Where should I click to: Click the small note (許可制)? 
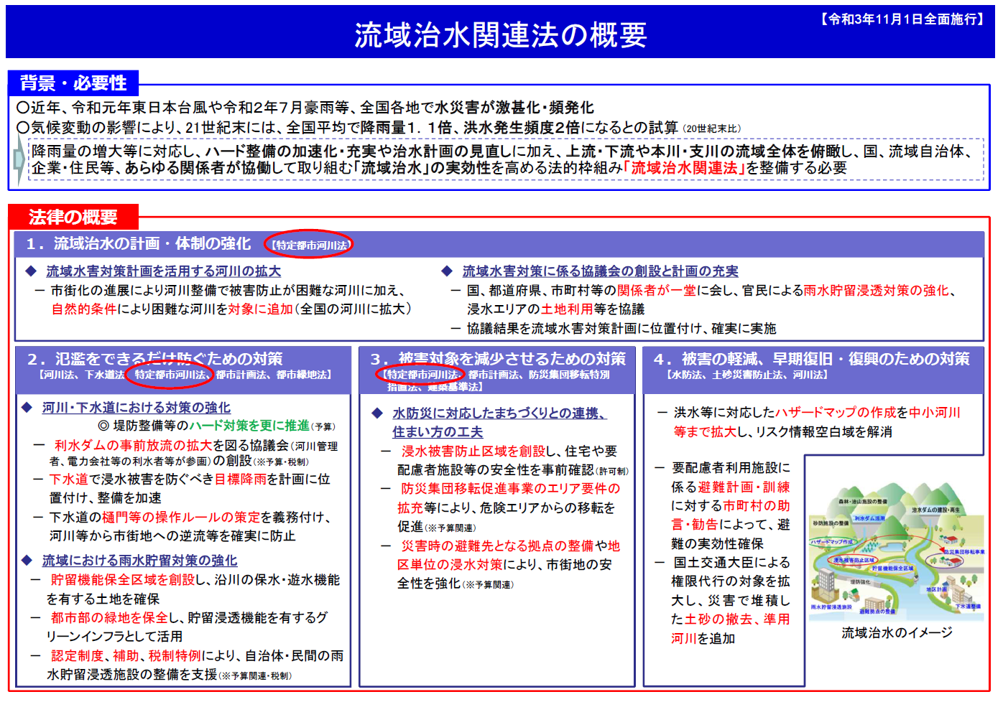(x=612, y=472)
